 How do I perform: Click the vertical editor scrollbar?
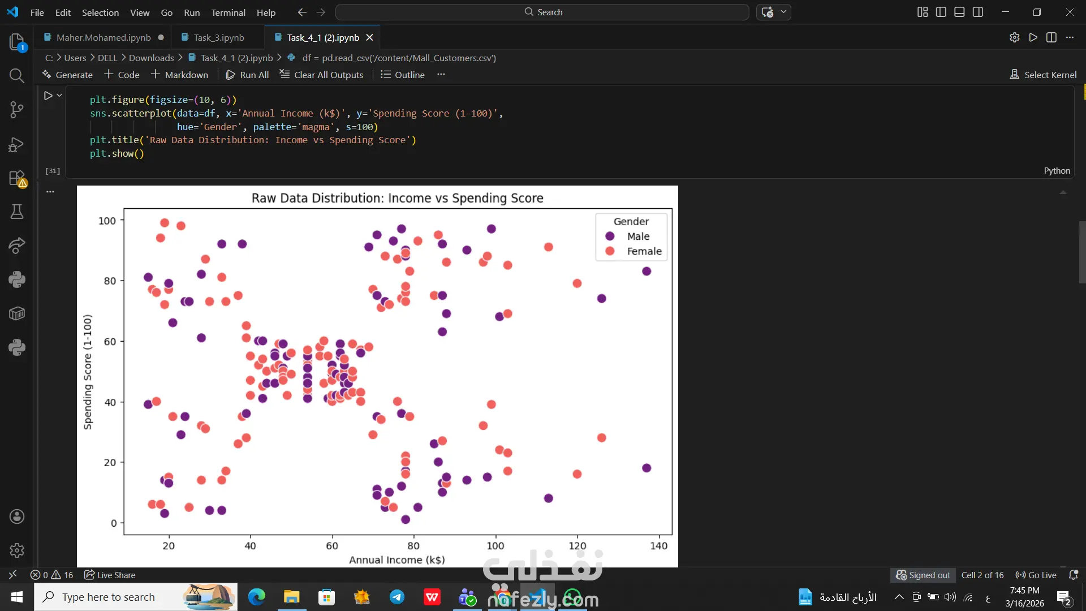coord(1082,252)
